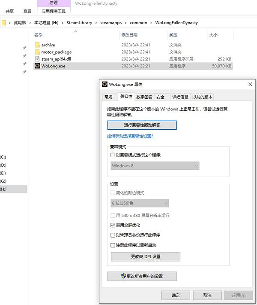Expand the chevron after steamapps in the path

coord(126,23)
